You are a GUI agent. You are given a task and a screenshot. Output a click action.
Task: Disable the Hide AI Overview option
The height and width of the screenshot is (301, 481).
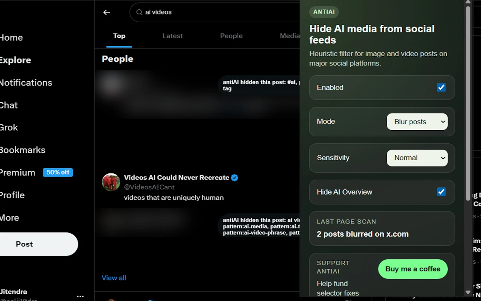point(441,192)
